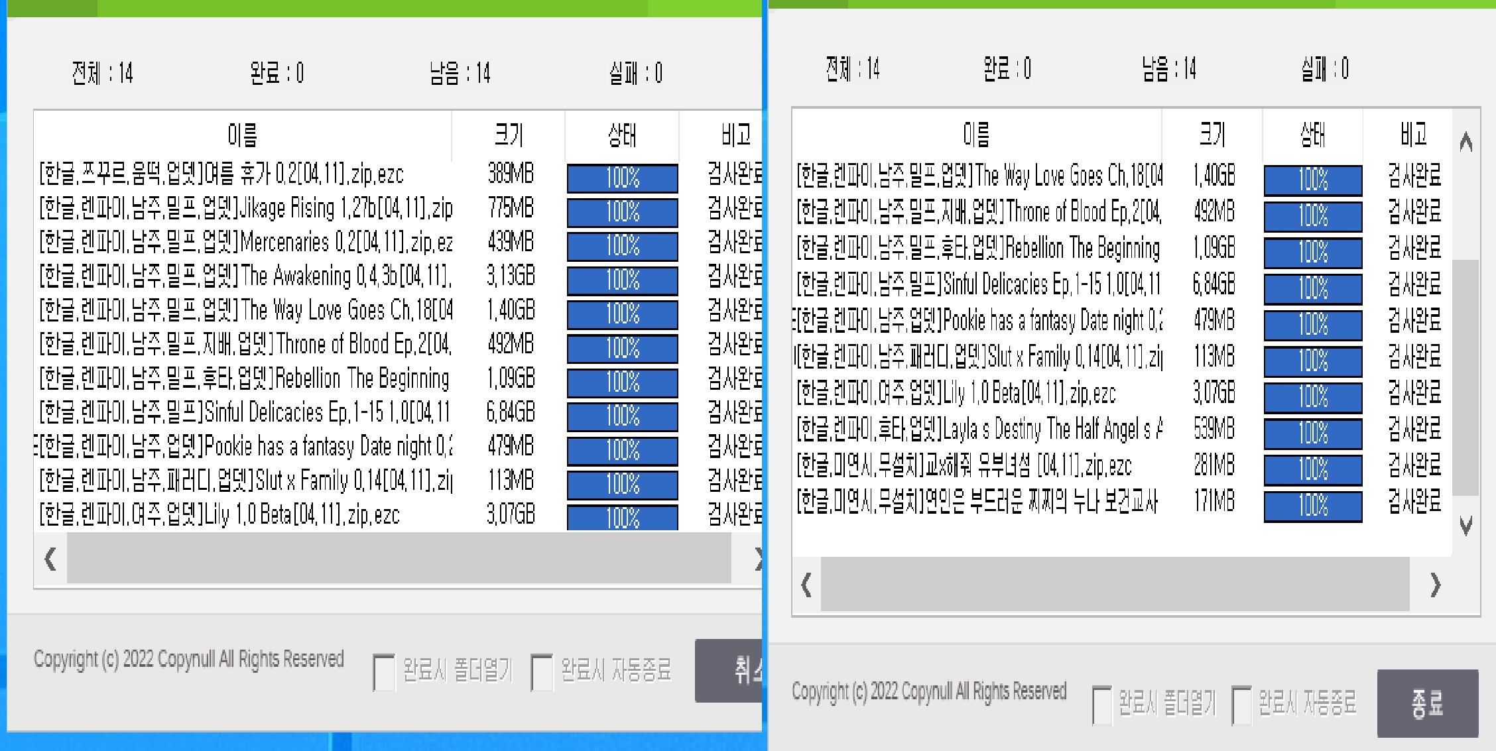Click right window vertical scrollbar thumb
Screen dimensions: 1496x751
(1465, 378)
